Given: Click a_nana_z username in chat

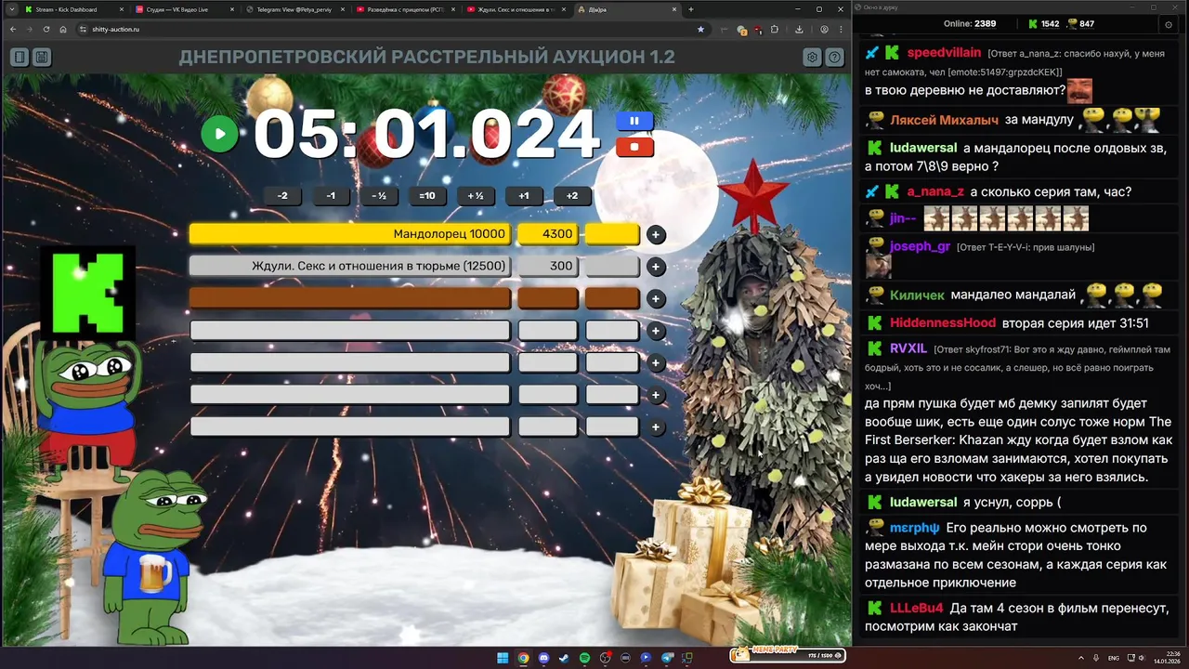Looking at the screenshot, I should pos(935,191).
